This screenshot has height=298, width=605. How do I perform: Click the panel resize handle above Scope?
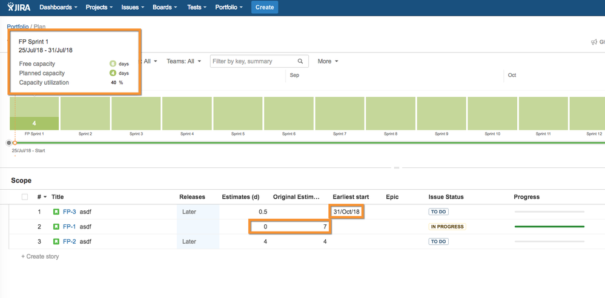(x=396, y=168)
